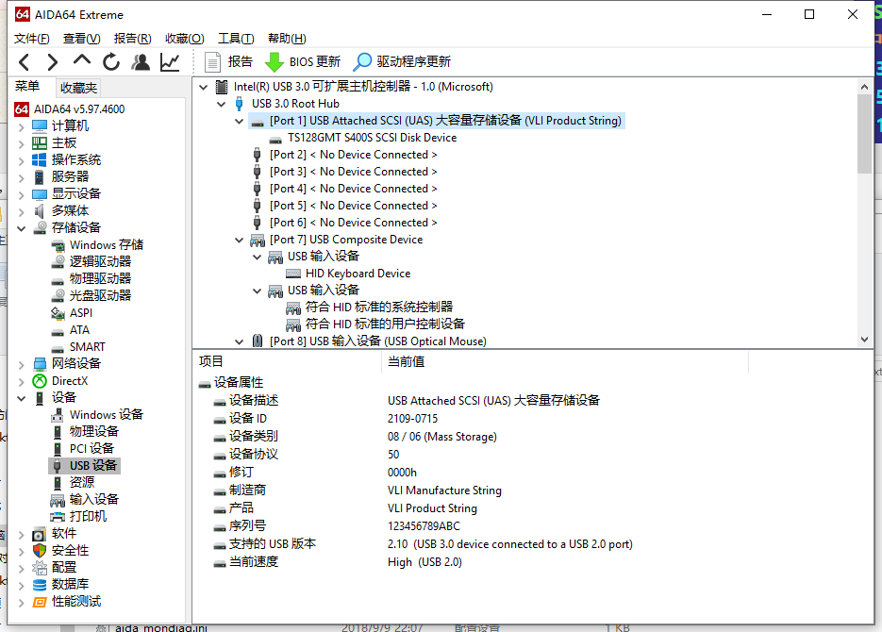
Task: Open the 收藏(O) menu
Action: (185, 39)
